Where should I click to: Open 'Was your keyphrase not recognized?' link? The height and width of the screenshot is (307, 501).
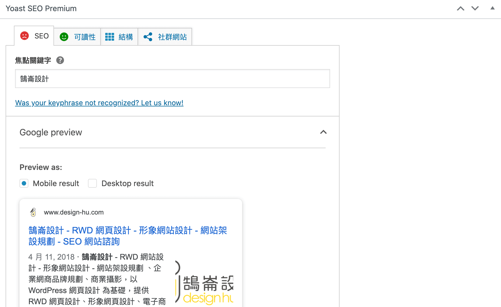click(x=99, y=103)
